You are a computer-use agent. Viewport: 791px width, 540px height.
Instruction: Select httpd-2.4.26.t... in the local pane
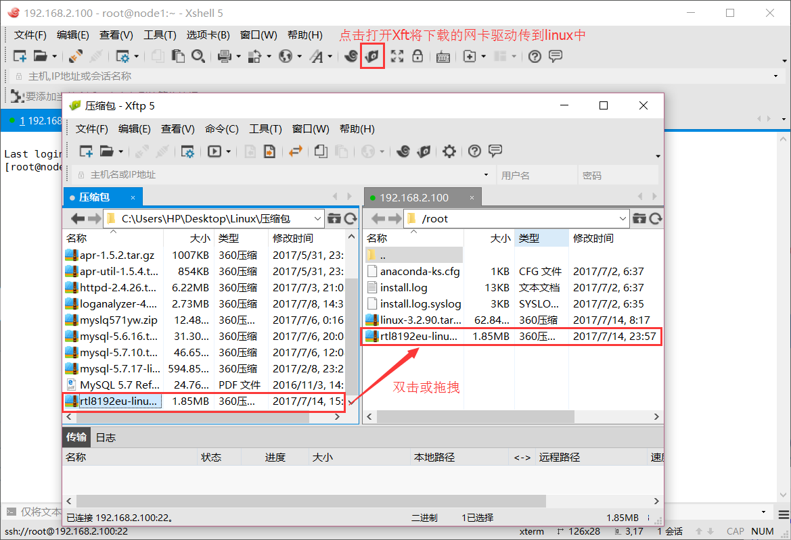tap(204, 288)
